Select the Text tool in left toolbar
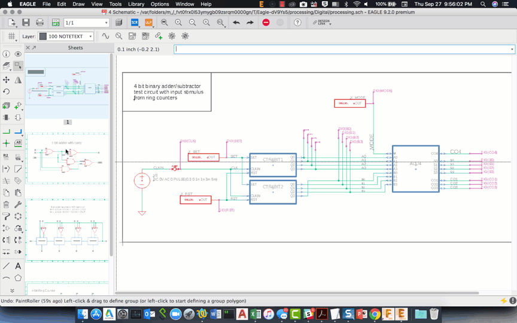517x323 pixels. pyautogui.click(x=18, y=266)
